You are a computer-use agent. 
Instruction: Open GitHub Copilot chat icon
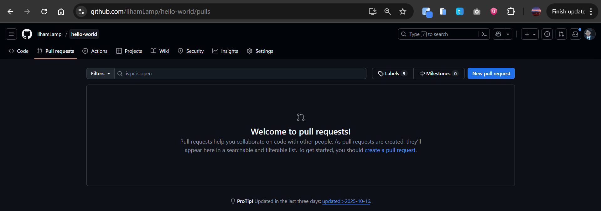498,34
